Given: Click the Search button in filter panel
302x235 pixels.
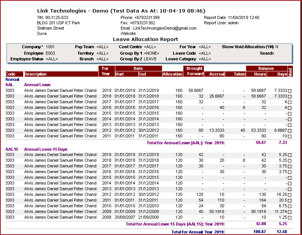Looking at the screenshot, I should (267, 53).
